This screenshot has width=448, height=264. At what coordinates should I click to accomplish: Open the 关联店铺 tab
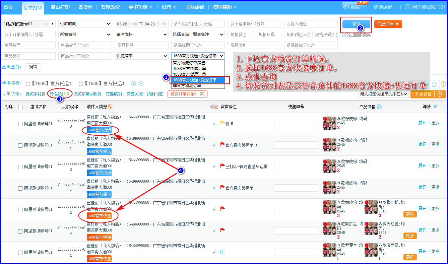tap(195, 7)
